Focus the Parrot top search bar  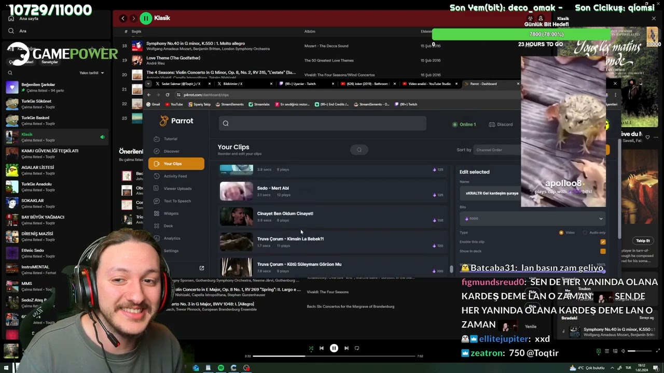pyautogui.click(x=322, y=123)
